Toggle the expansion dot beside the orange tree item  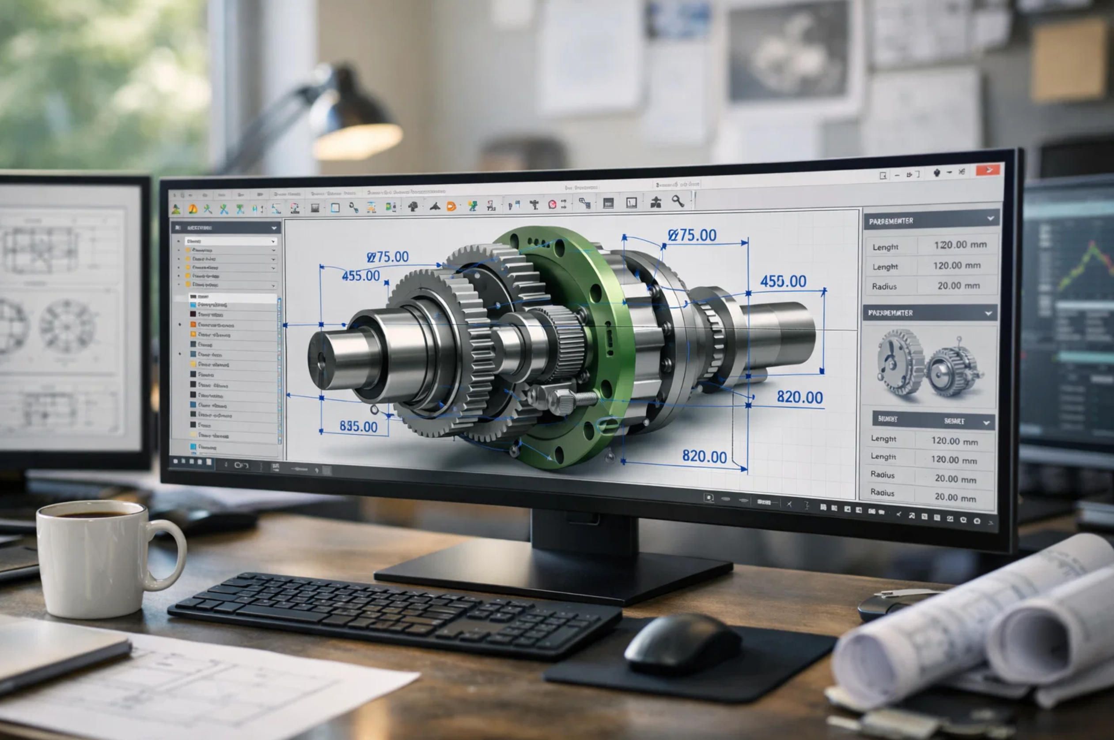pyautogui.click(x=180, y=325)
